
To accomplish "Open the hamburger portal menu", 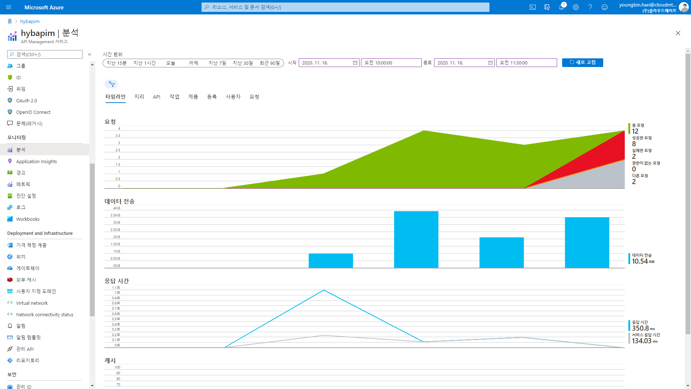I will coord(9,7).
